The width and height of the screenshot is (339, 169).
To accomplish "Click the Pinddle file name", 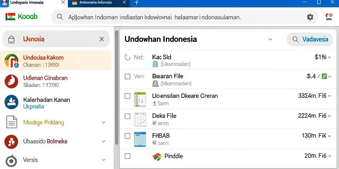I will (173, 156).
